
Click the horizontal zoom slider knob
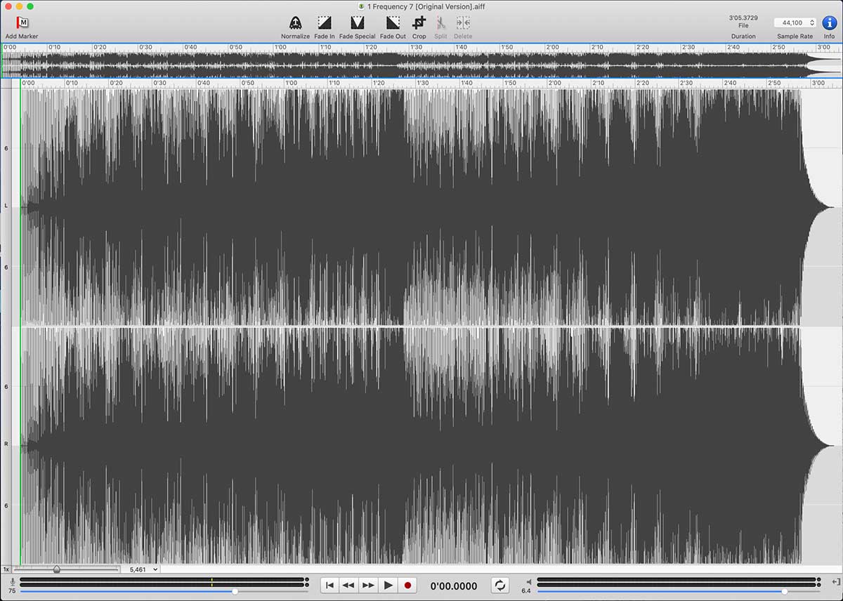click(x=57, y=569)
